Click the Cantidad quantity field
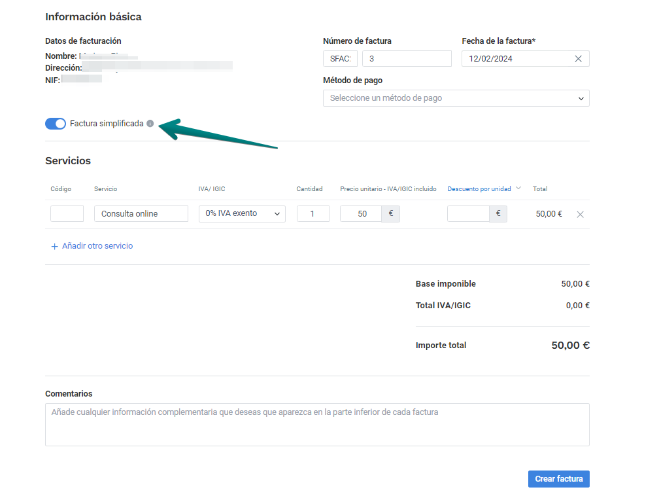 [313, 214]
